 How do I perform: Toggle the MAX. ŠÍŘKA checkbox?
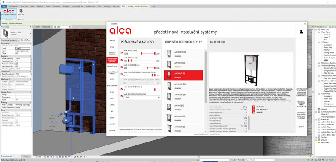(122, 60)
